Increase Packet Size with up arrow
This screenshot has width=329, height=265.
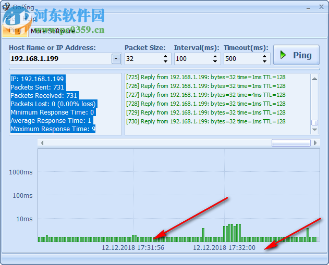[166, 56]
